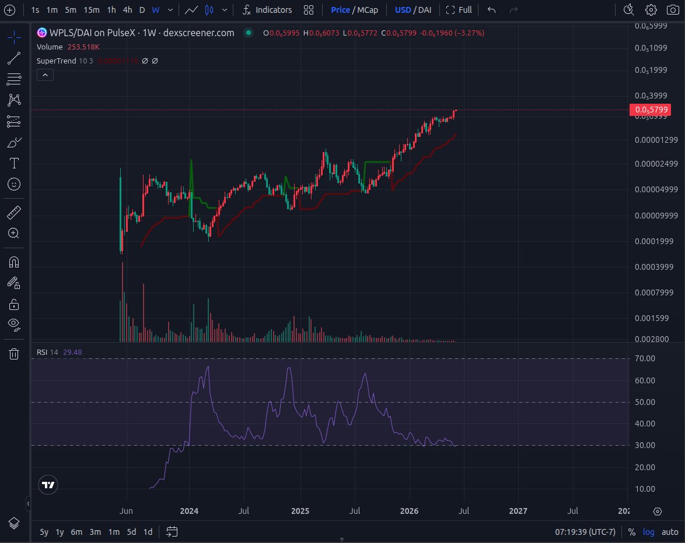Select the crosshair cursor tool
This screenshot has height=543, width=685.
pos(14,37)
